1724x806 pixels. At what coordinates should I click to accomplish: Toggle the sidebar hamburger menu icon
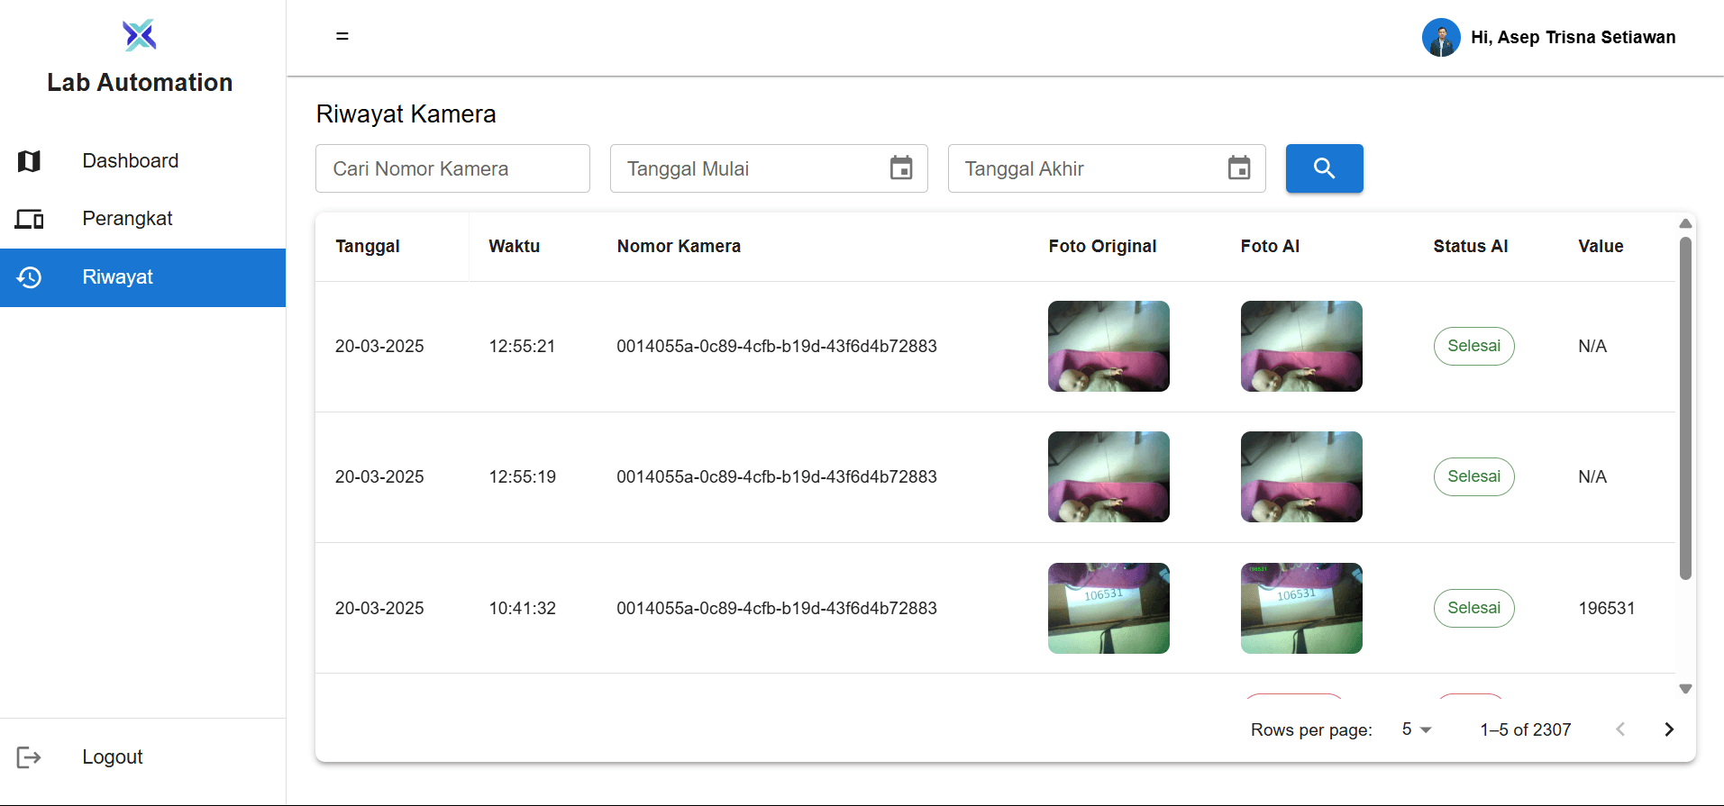tap(342, 36)
